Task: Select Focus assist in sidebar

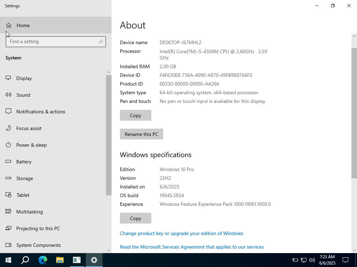Action: (53, 128)
